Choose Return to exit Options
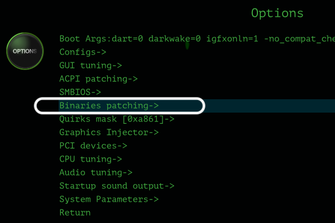Viewport: 335px width, 223px height. click(x=75, y=213)
